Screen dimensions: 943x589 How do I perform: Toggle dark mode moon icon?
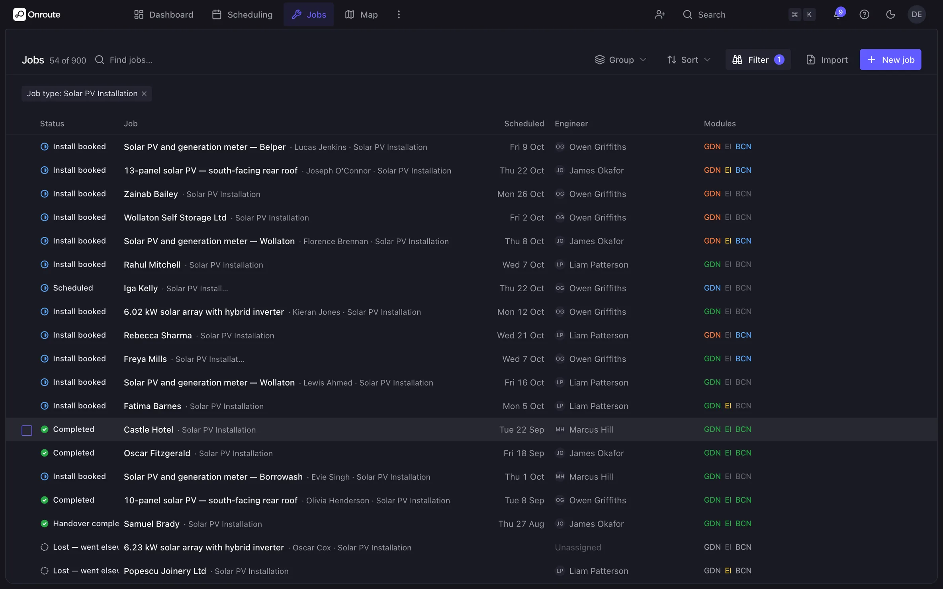[x=890, y=14]
